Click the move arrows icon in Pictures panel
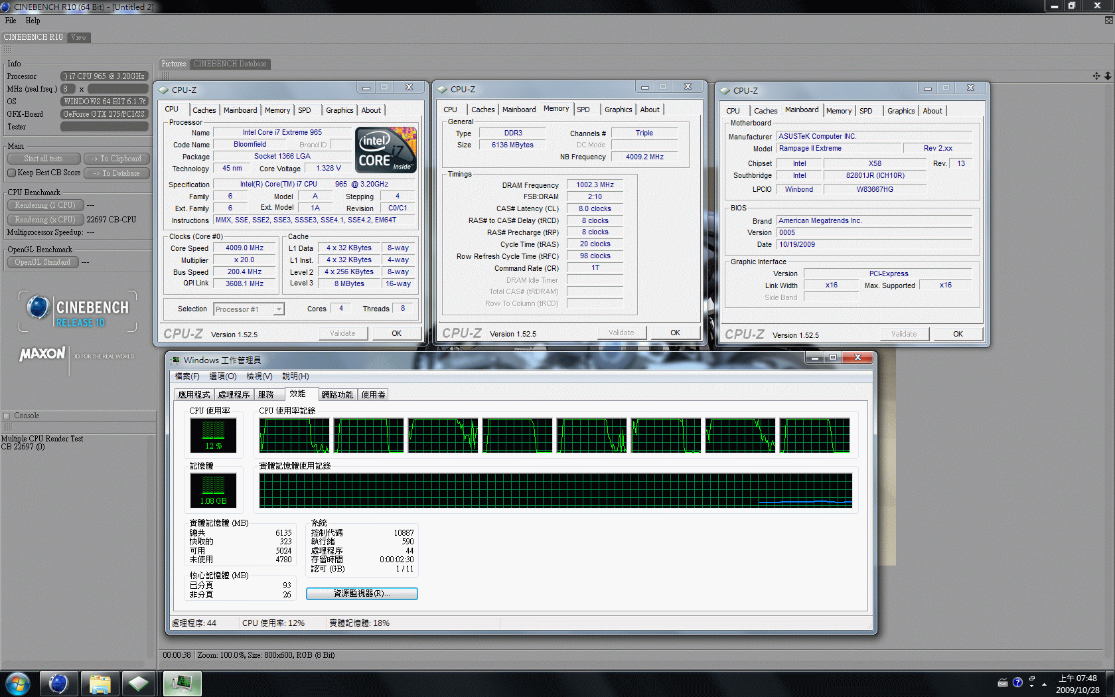Viewport: 1115px width, 697px height. (1096, 76)
